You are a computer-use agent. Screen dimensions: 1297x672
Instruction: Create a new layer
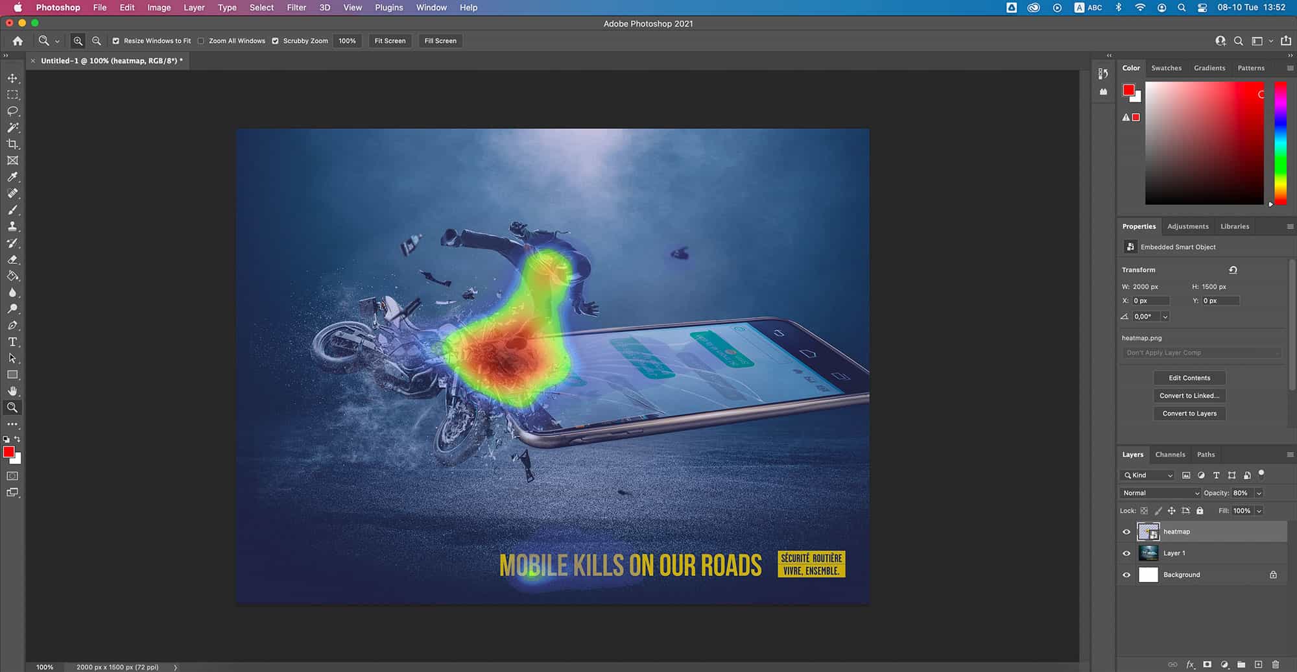pos(1258,664)
